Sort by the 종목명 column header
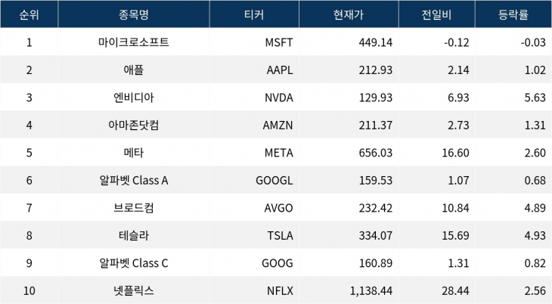The width and height of the screenshot is (552, 304). coord(134,14)
